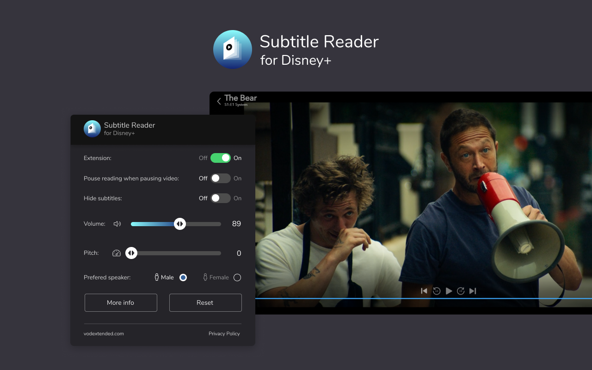Screen dimensions: 592x370
Task: Click the Pitch slider handle
Action: 131,253
